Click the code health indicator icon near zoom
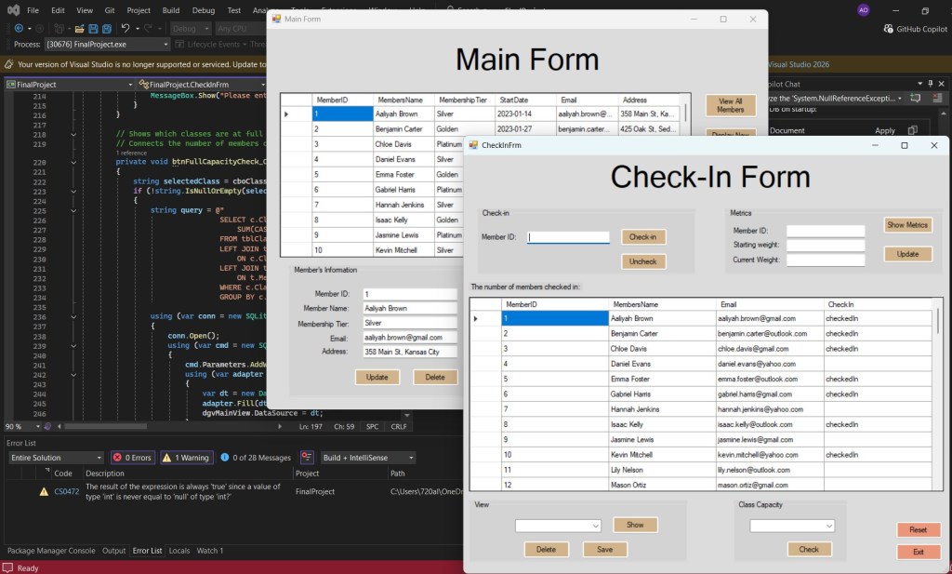952x574 pixels. [47, 426]
